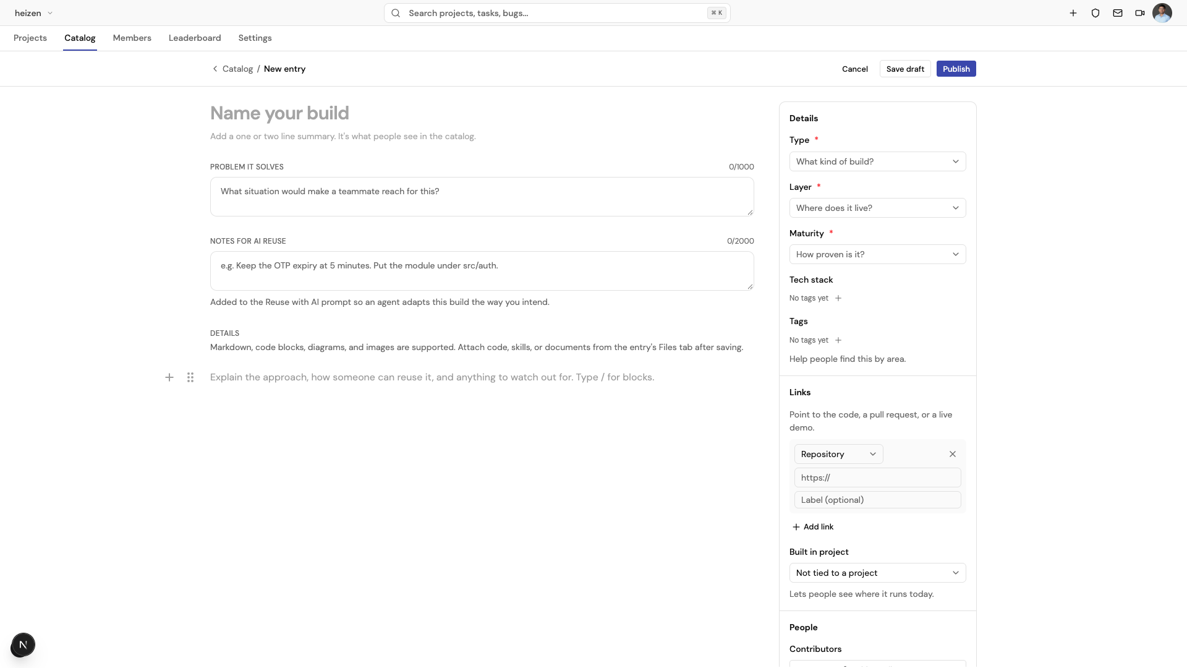Screen dimensions: 1187x668
Task: Click the round N badge at bottom left
Action: (x=23, y=644)
